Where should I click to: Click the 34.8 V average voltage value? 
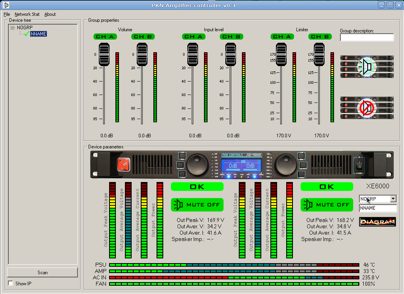coord(344,226)
